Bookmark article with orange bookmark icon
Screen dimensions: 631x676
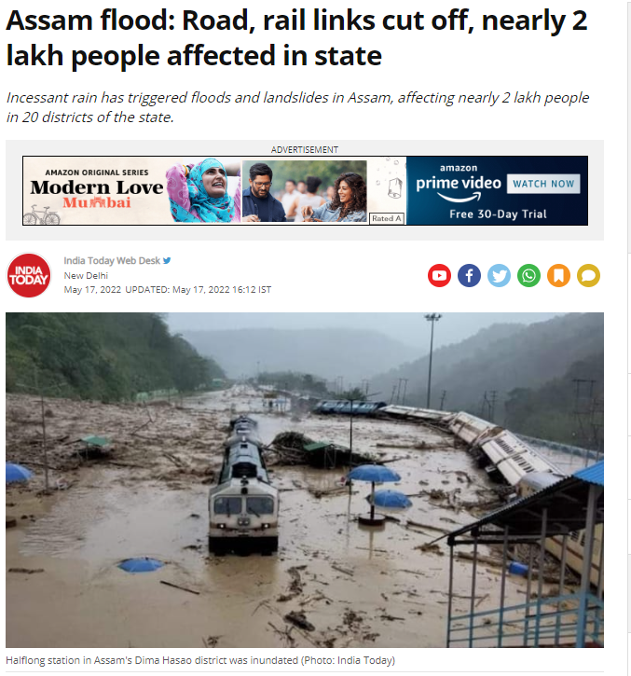coord(558,275)
